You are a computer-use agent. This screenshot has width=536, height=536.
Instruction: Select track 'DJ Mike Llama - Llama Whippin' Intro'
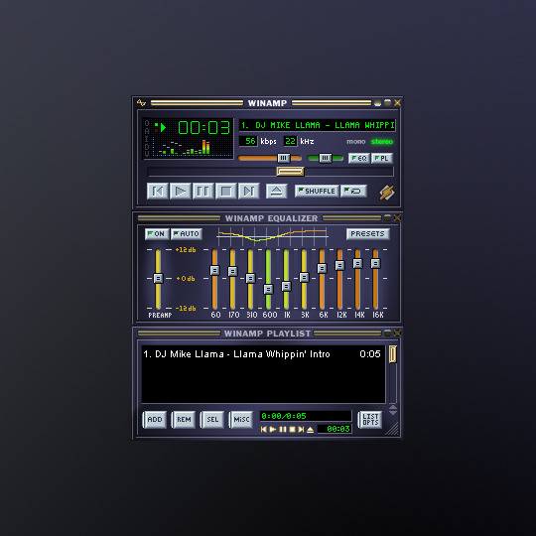click(x=263, y=354)
